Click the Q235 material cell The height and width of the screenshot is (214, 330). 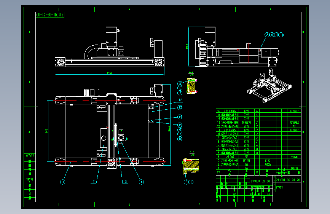(268, 164)
